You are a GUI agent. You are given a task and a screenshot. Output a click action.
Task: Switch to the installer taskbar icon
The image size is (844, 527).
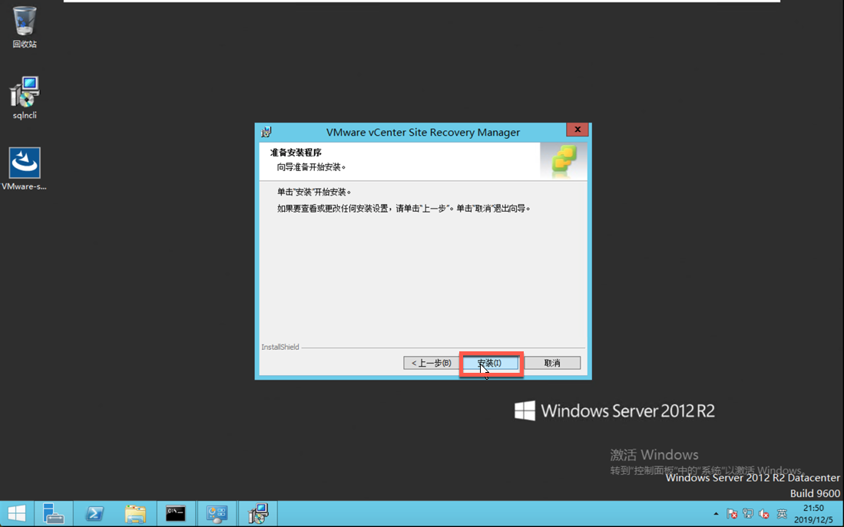[x=258, y=513]
